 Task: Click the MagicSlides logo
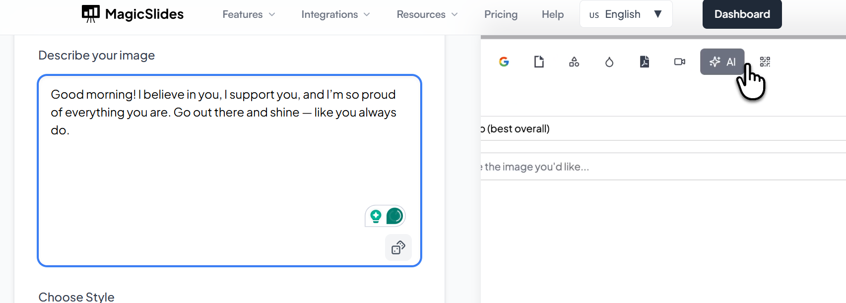tap(133, 14)
